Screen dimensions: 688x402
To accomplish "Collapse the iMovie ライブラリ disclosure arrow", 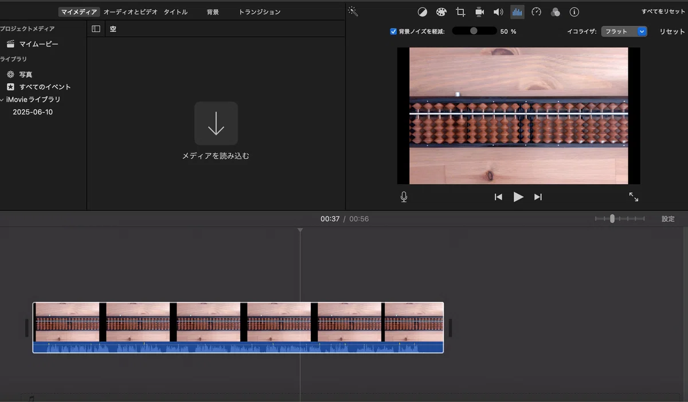I will point(2,100).
